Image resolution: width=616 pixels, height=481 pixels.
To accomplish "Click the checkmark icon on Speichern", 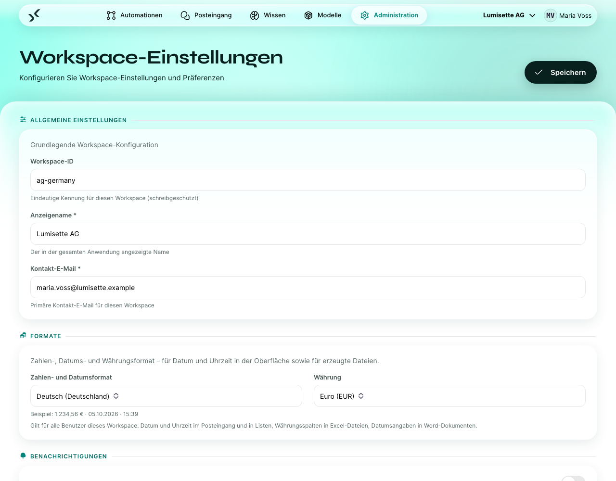I will (539, 72).
